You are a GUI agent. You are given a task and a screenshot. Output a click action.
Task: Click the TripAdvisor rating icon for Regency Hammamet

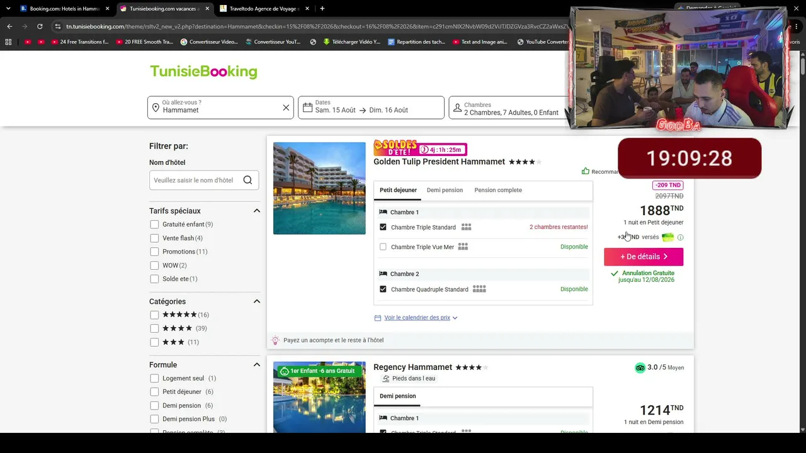(x=640, y=367)
